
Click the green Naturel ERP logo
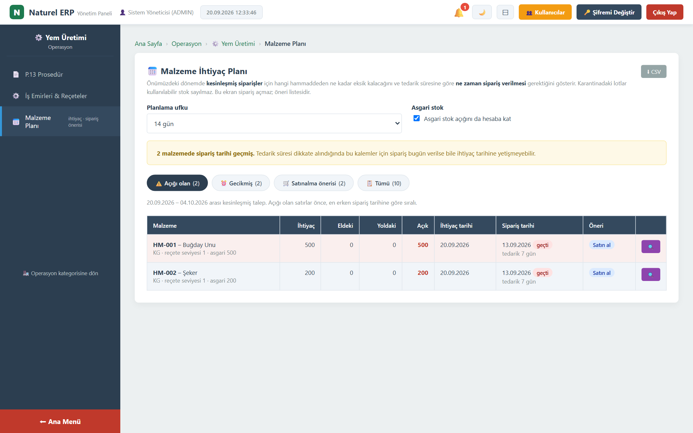(x=17, y=12)
